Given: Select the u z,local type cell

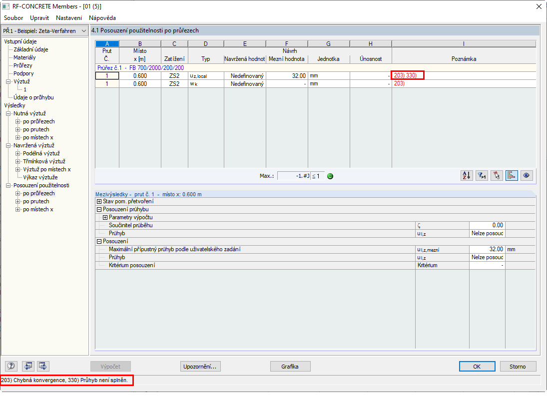Looking at the screenshot, I should tap(206, 75).
